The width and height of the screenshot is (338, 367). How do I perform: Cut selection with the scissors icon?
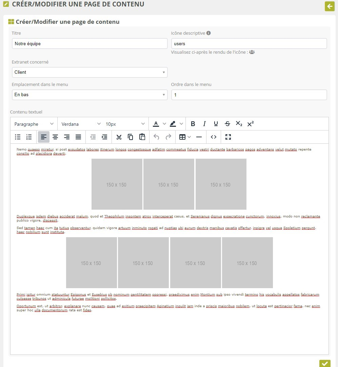(x=119, y=137)
